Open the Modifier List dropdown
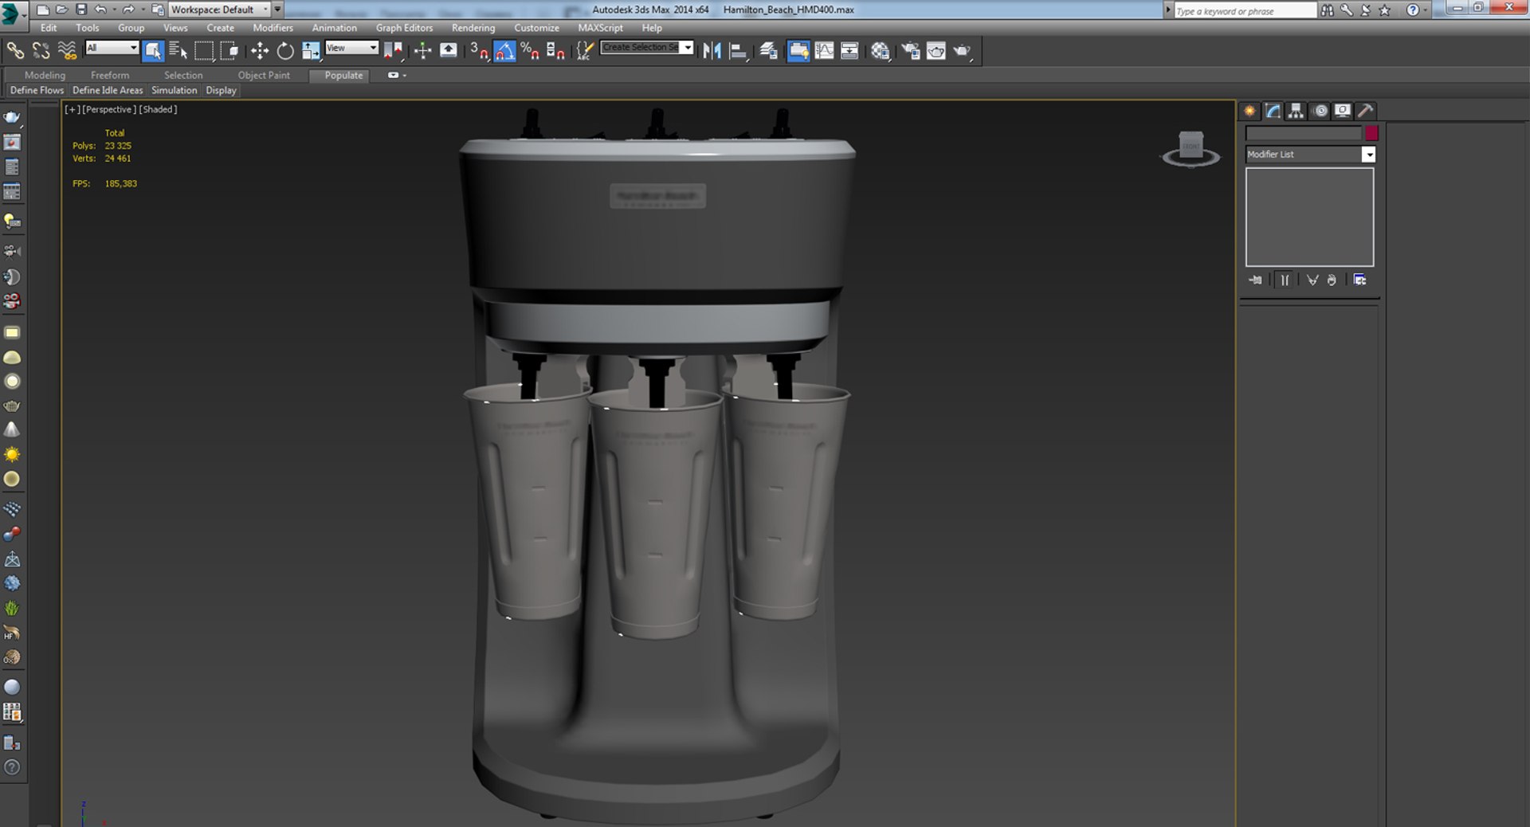This screenshot has height=827, width=1530. (1310, 155)
